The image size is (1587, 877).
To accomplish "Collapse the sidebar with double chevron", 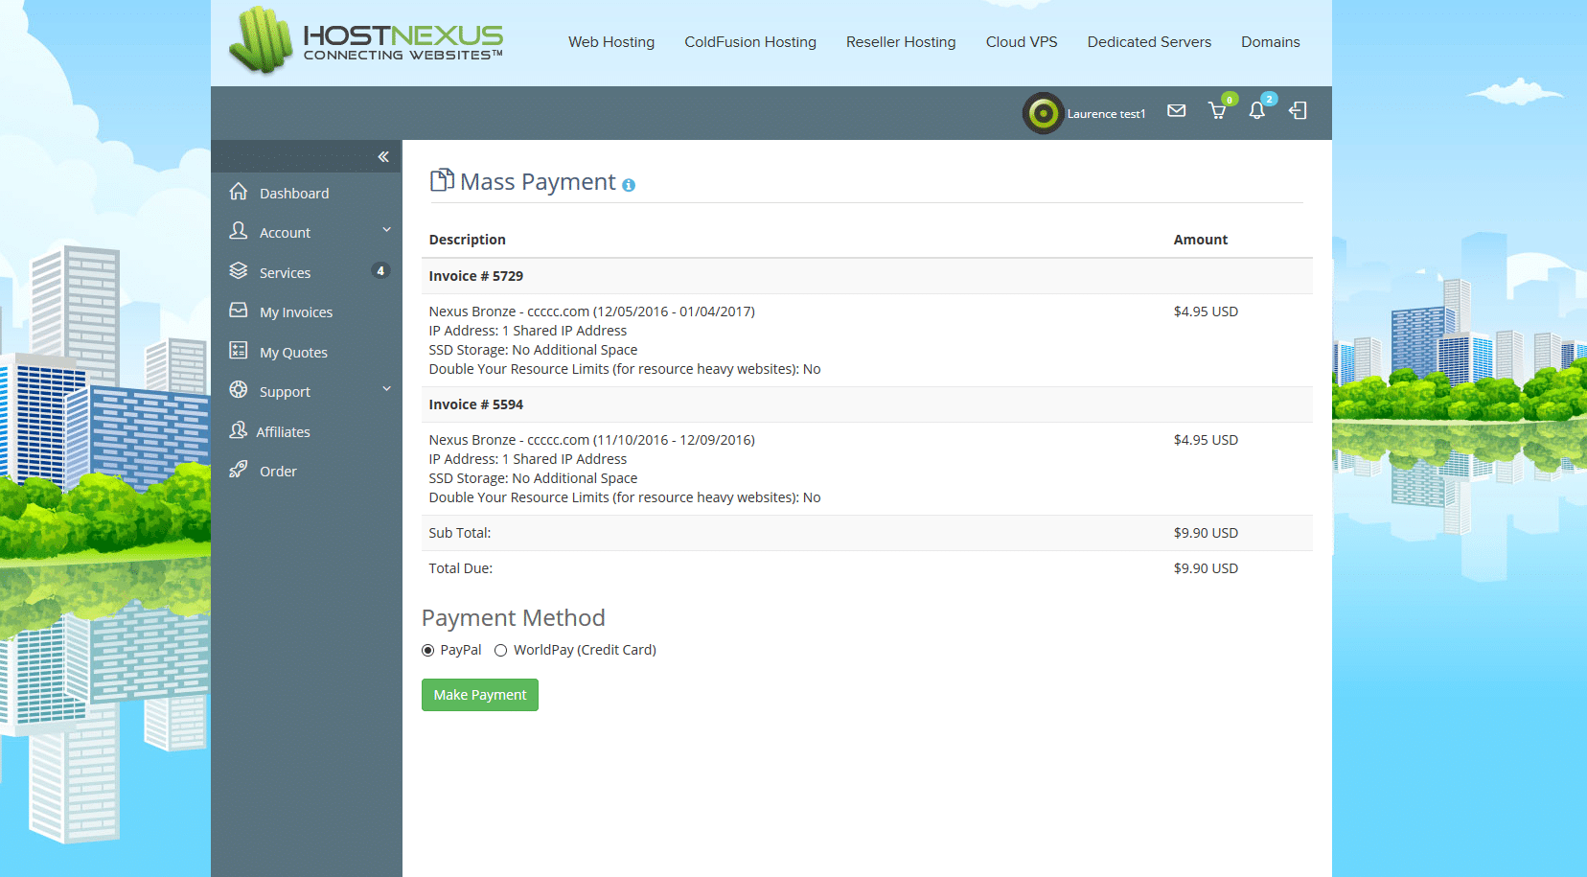I will point(383,156).
